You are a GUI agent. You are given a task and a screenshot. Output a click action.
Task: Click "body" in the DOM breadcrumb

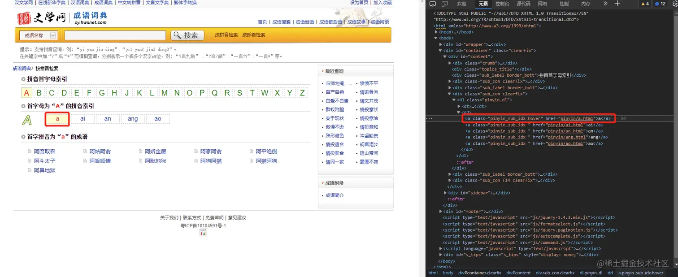click(448, 273)
